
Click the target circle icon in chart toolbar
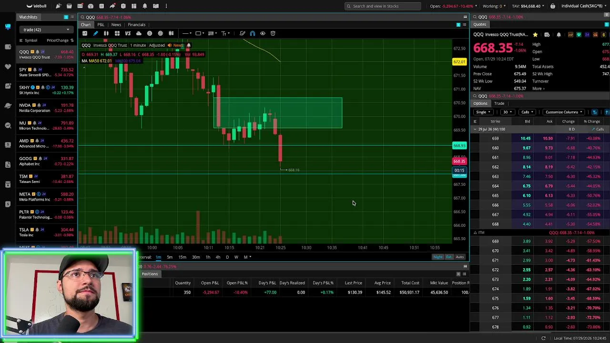coord(160,33)
